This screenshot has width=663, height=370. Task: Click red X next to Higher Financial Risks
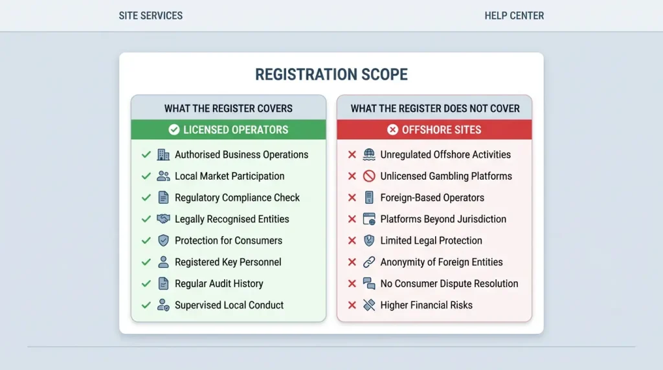point(352,305)
